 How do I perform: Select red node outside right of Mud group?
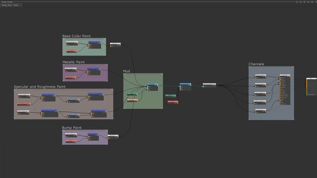click(173, 102)
